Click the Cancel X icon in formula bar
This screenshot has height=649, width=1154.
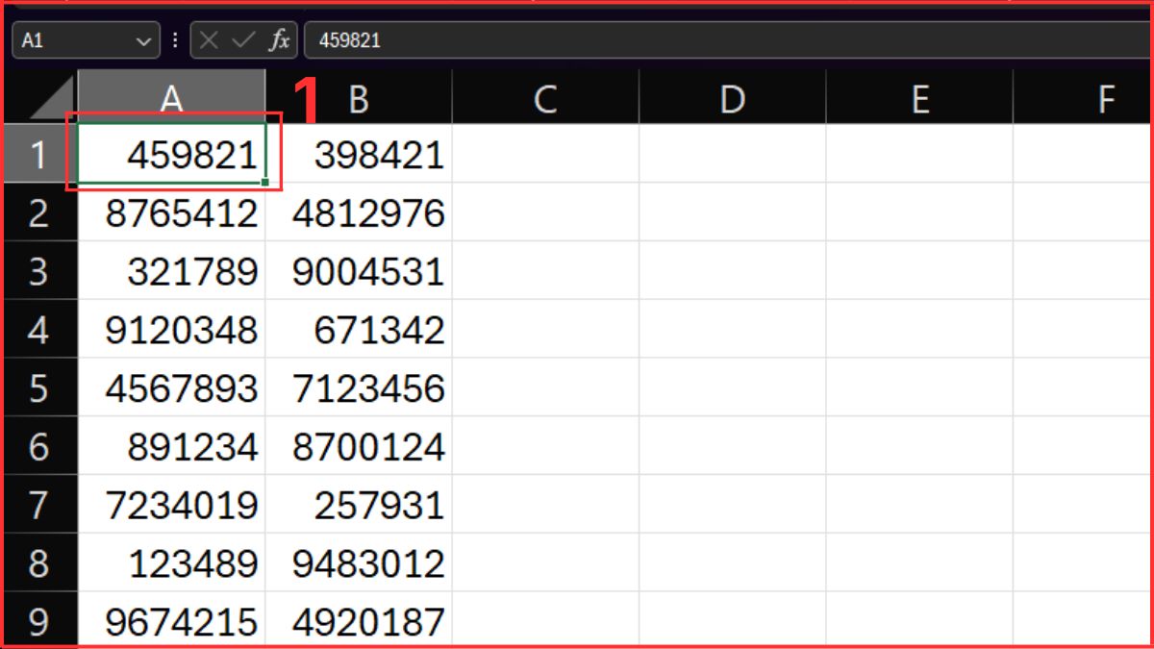pos(210,40)
